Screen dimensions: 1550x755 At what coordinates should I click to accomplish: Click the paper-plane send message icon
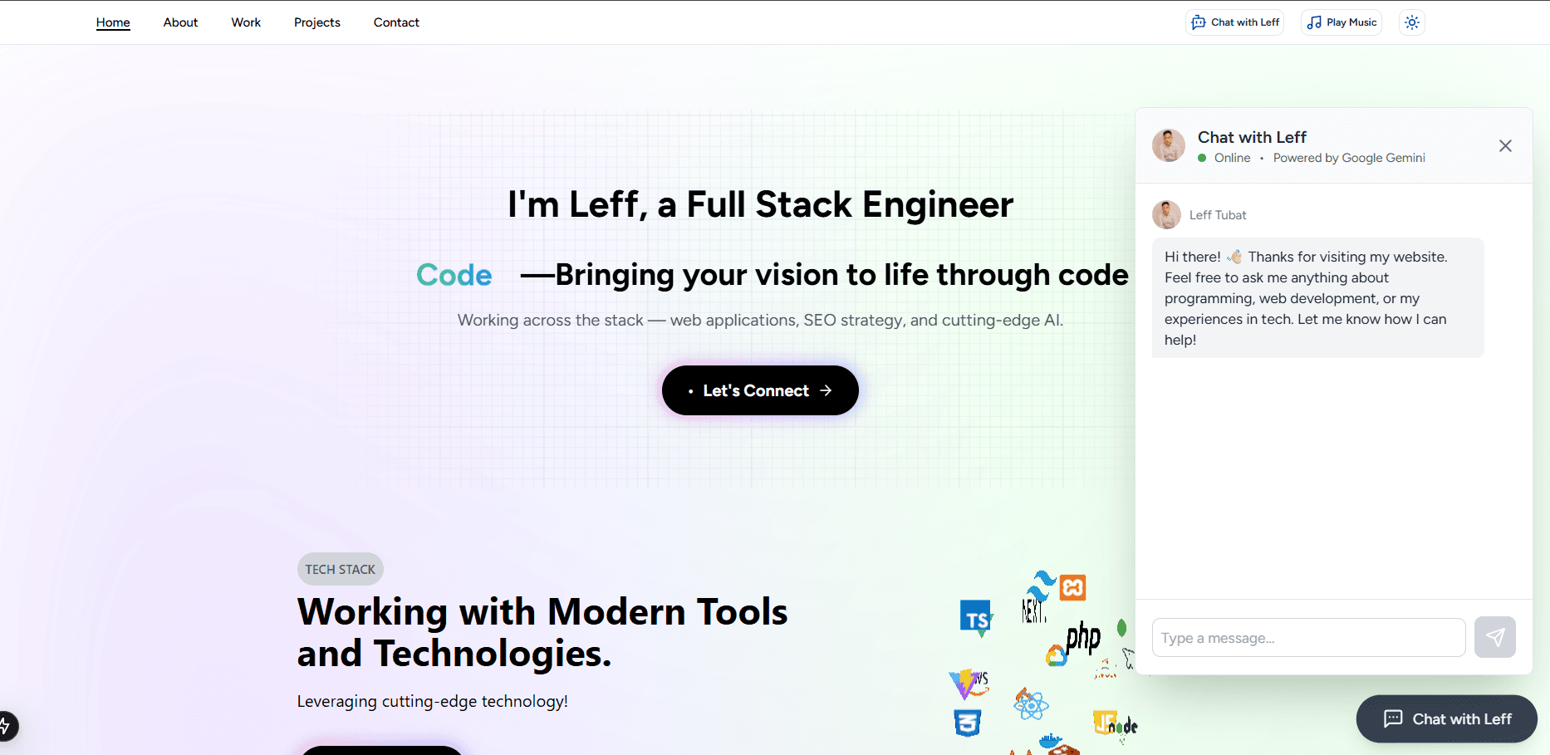click(x=1494, y=637)
